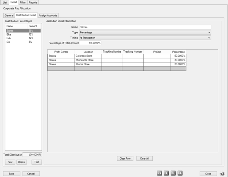Go to the next record arrow icon
The image size is (228, 177).
[173, 173]
